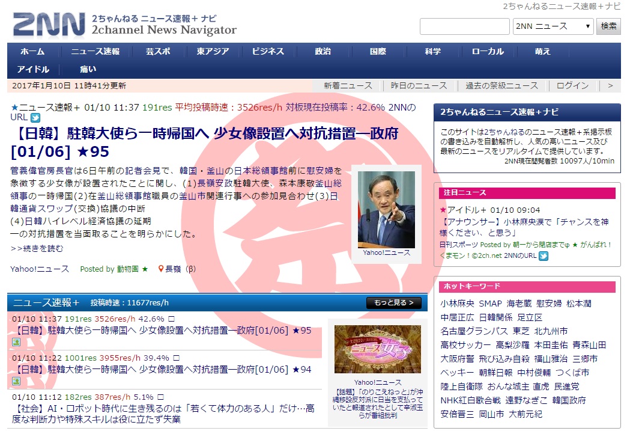
Task: Click hot keyword ベッキー
Action: click(x=457, y=373)
